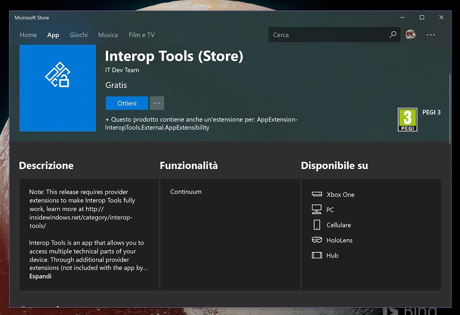Click the IT Dev Team publisher link
The width and height of the screenshot is (460, 315).
click(122, 70)
